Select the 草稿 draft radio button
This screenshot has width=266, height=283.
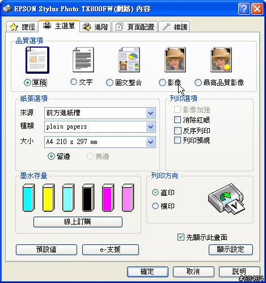tap(27, 82)
